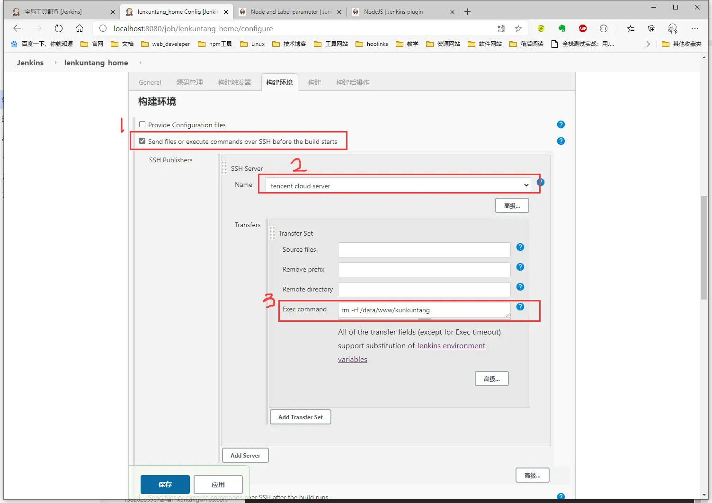Open the 技术博客 bookmarks folder
This screenshot has height=503, width=712.
pyautogui.click(x=289, y=44)
